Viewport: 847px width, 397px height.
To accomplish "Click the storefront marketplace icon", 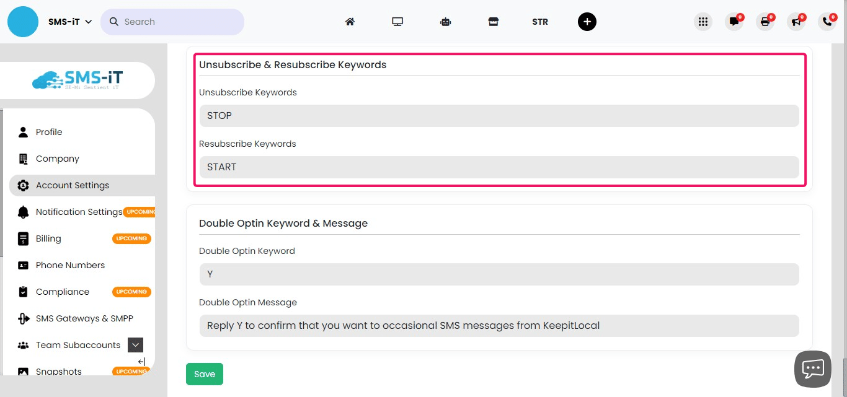I will (x=494, y=21).
